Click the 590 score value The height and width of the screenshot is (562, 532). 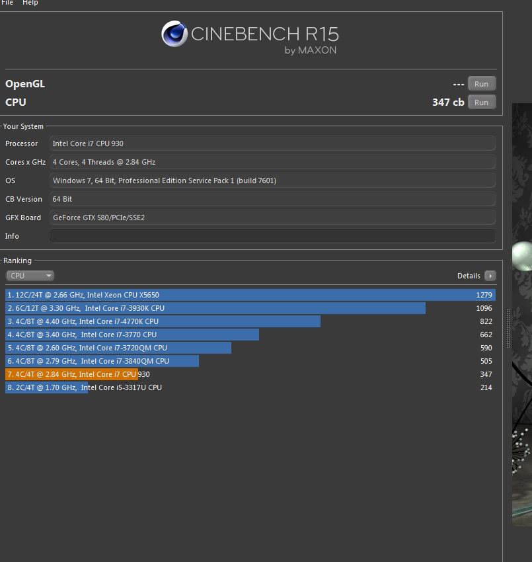point(486,348)
